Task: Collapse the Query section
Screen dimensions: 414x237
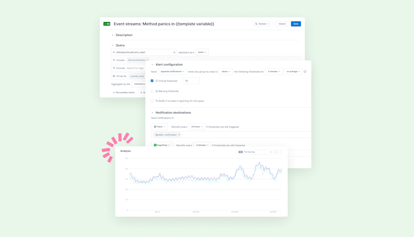Action: 113,45
